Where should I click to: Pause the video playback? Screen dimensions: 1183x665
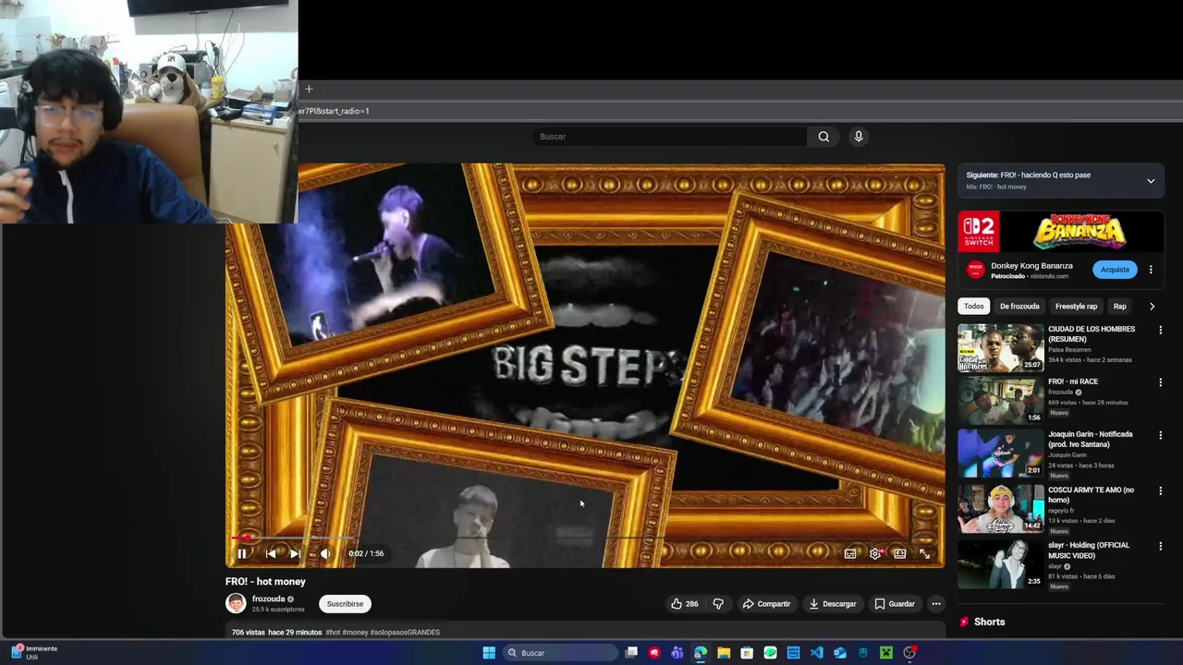pos(242,553)
